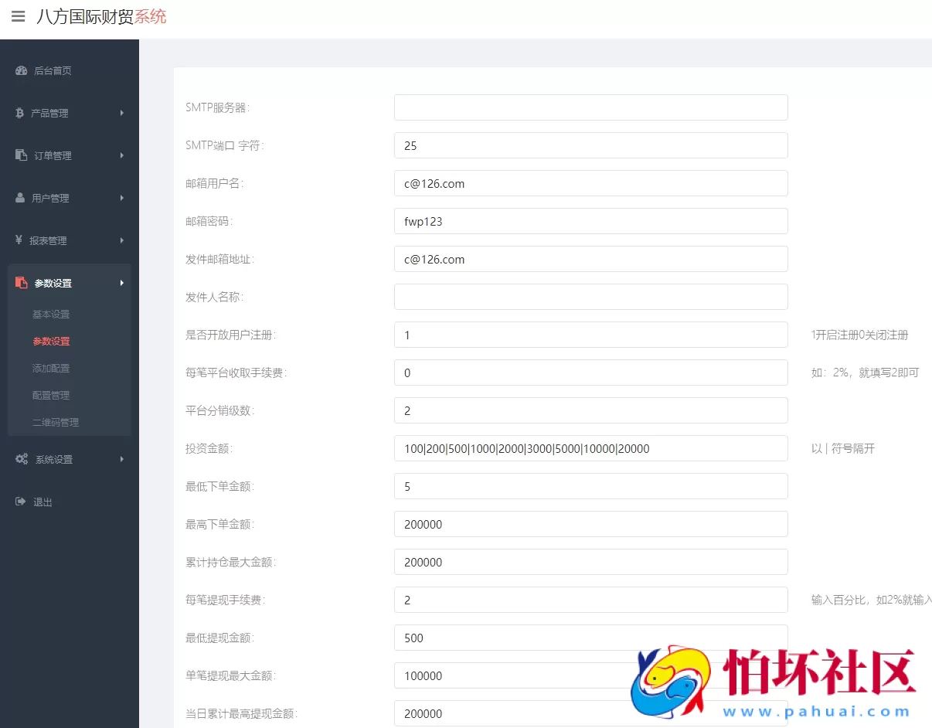932x728 pixels.
Task: Select the 邮箱密码 field containing fwp123
Action: click(590, 221)
